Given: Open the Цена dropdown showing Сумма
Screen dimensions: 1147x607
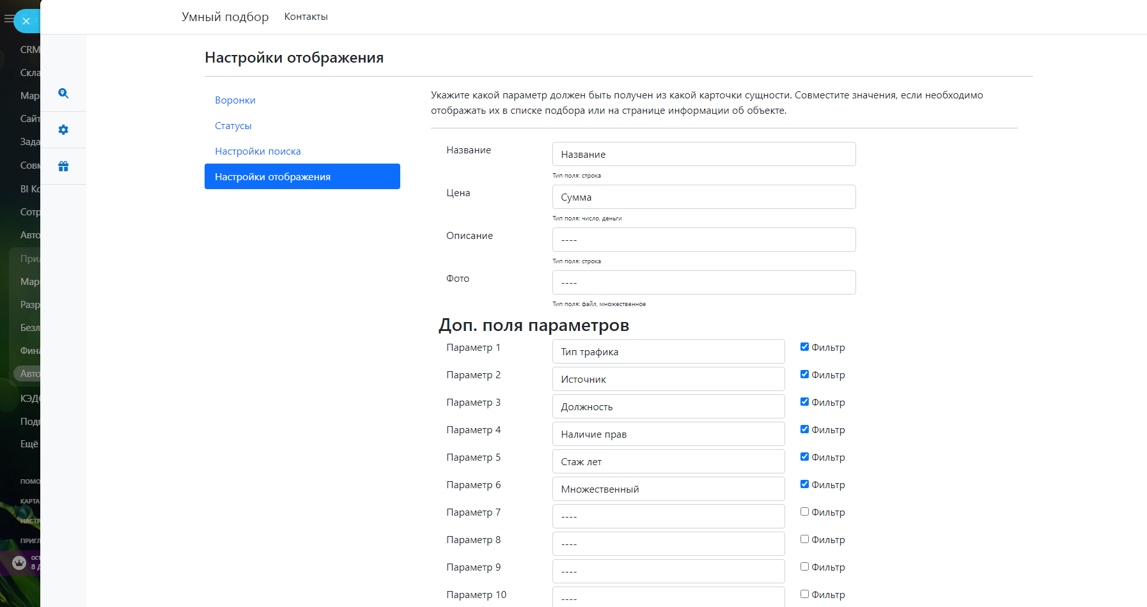Looking at the screenshot, I should point(703,197).
